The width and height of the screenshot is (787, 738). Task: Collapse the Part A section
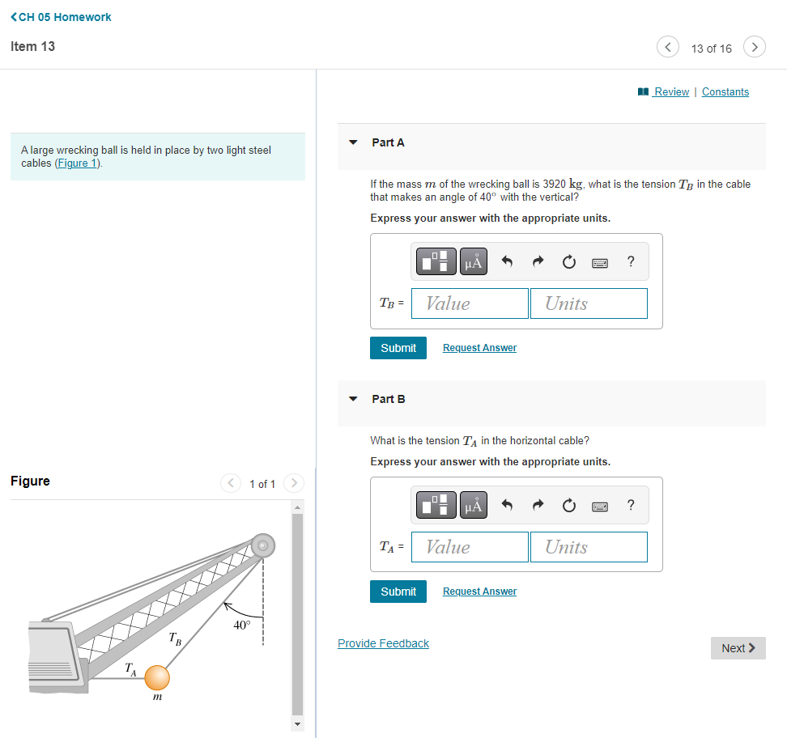coord(353,142)
